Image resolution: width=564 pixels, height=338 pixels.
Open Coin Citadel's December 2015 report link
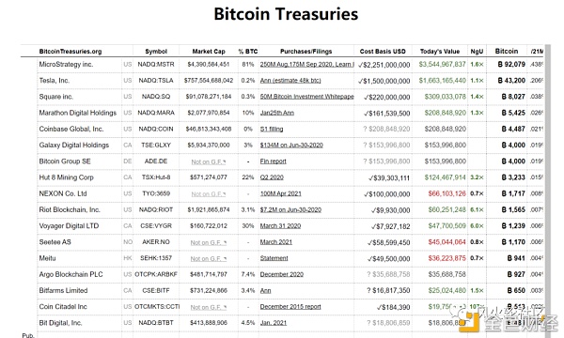(290, 307)
